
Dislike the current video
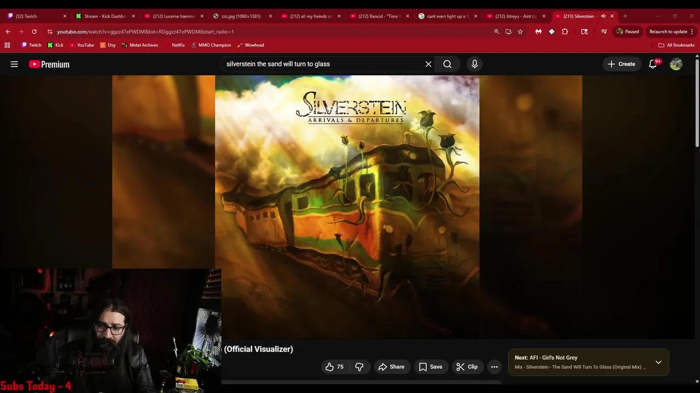click(359, 366)
